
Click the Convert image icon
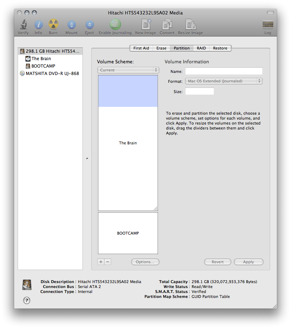tap(167, 25)
